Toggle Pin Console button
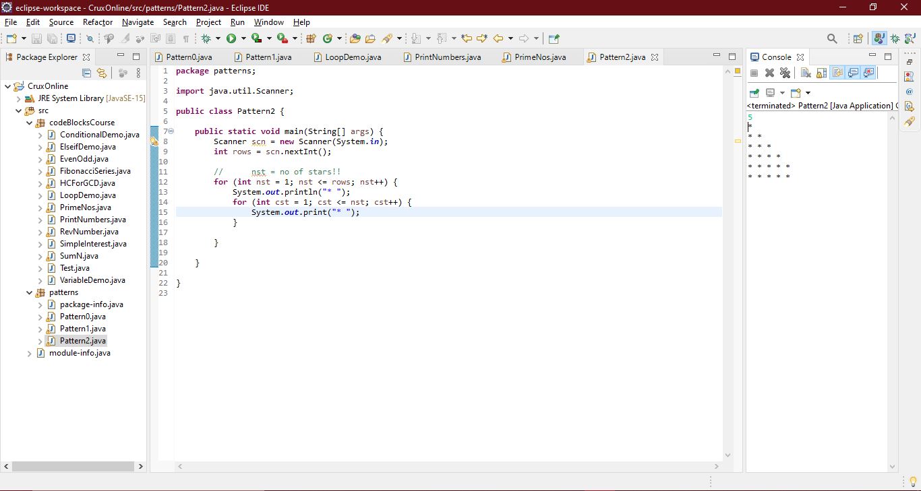 (754, 93)
